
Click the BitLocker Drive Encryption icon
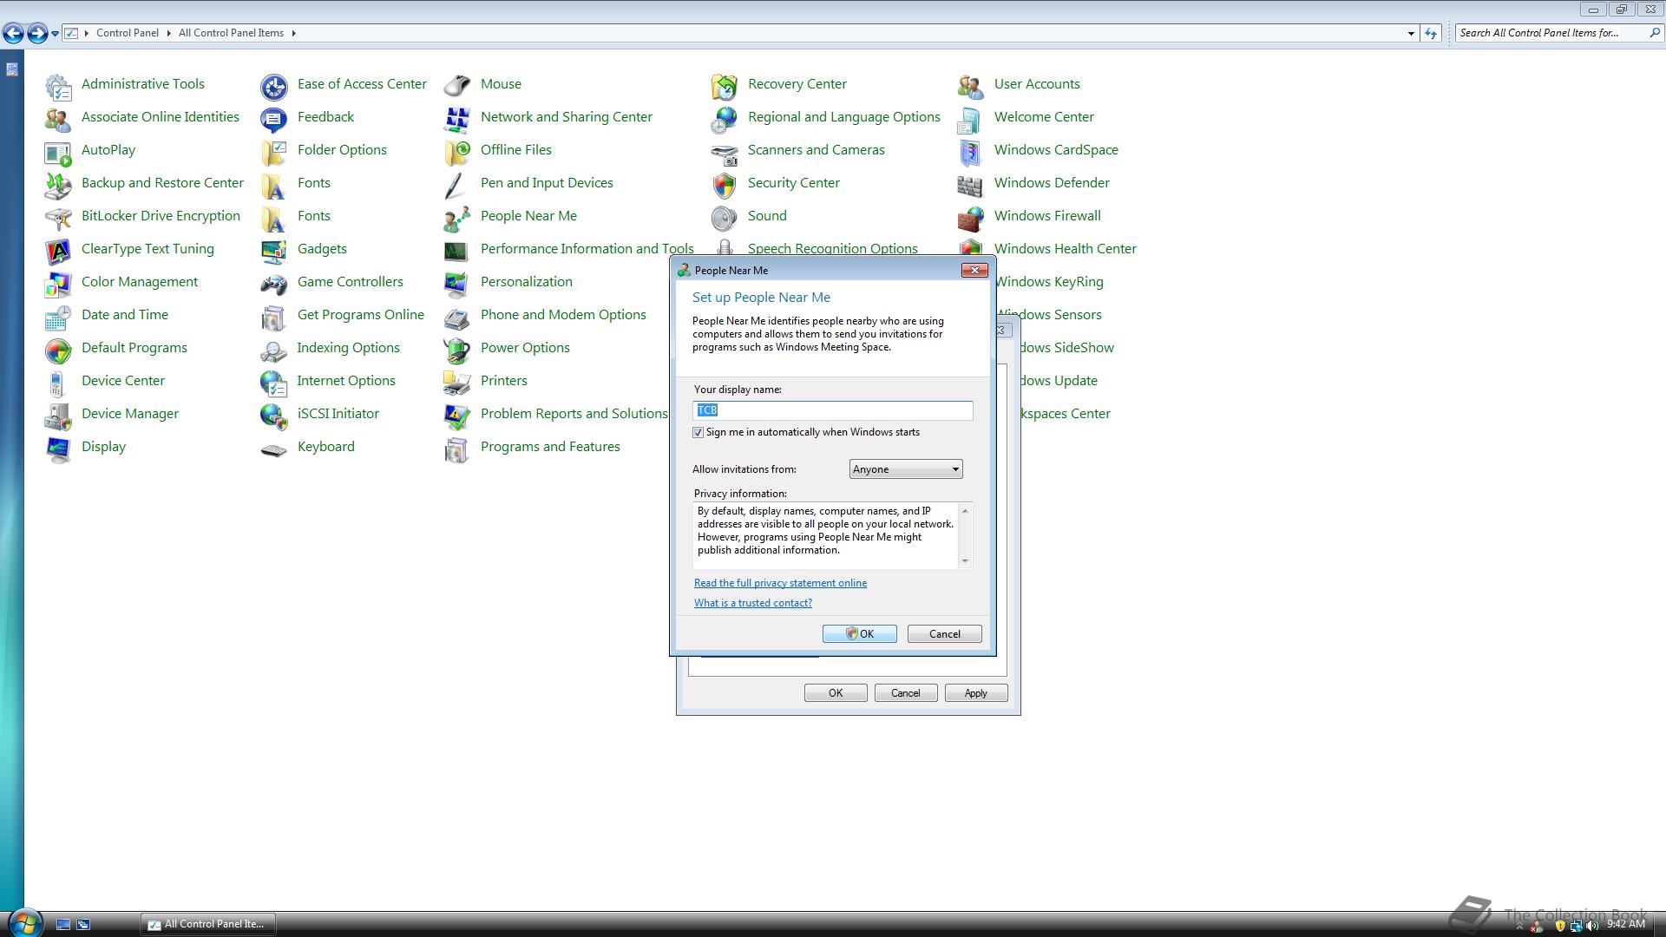[x=58, y=218]
